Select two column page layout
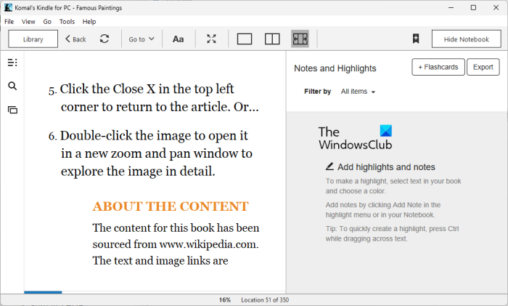This screenshot has width=508, height=306. tap(272, 39)
